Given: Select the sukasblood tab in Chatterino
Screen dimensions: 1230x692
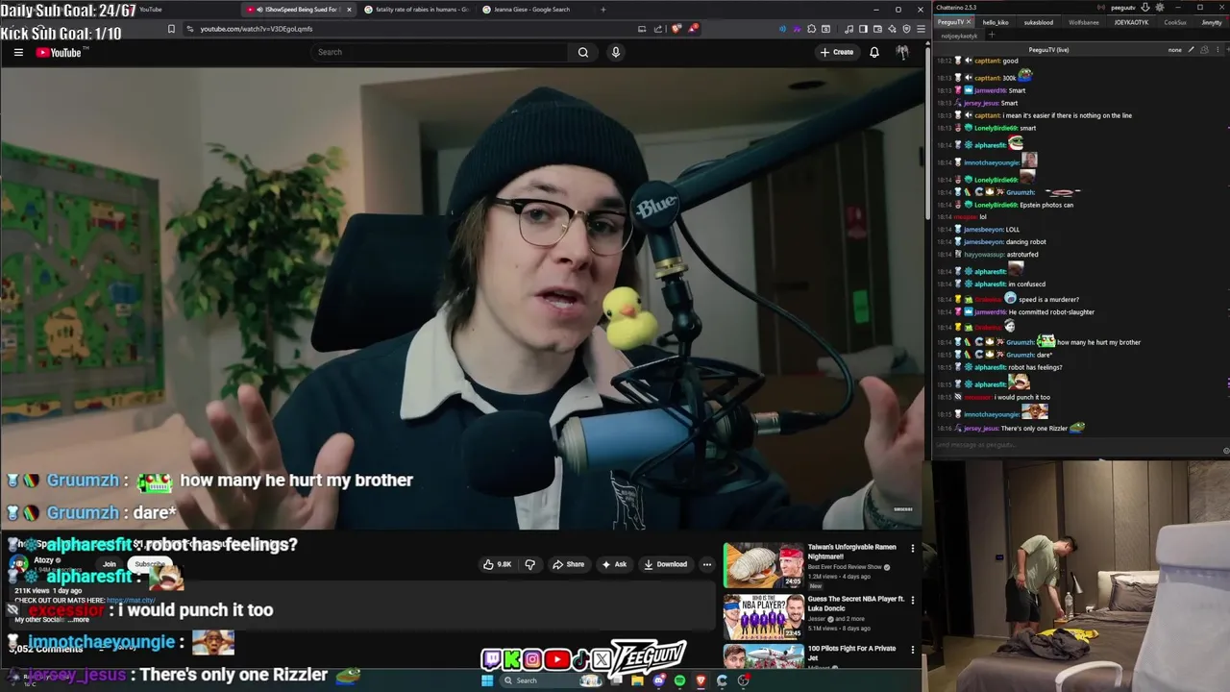Looking at the screenshot, I should pos(1039,22).
